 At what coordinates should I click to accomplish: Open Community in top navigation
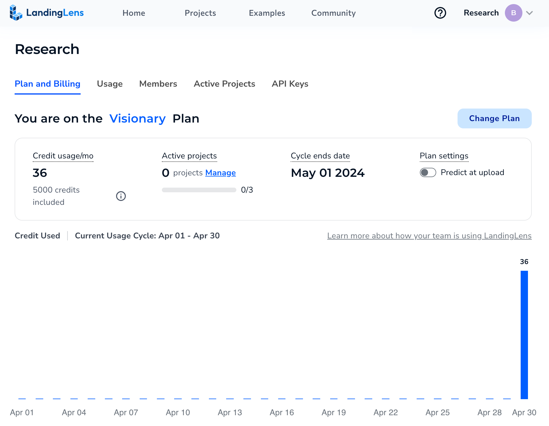click(333, 13)
